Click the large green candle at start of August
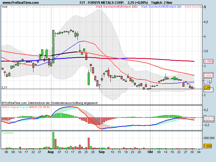 [53, 46]
